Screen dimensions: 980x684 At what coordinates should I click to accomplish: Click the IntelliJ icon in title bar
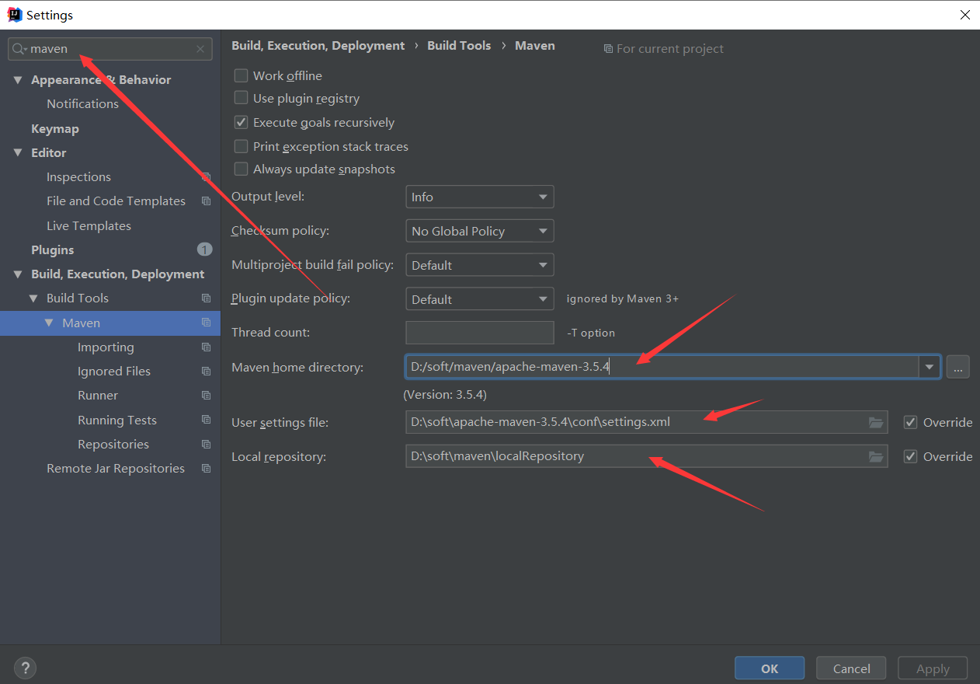15,15
